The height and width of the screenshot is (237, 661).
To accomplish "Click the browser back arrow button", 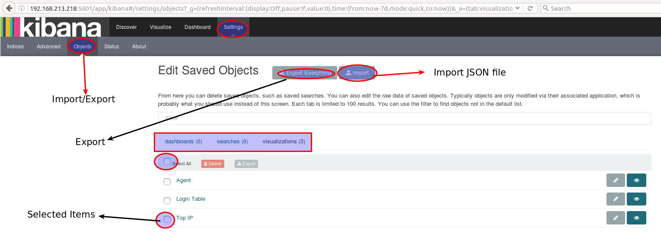I will click(x=9, y=8).
